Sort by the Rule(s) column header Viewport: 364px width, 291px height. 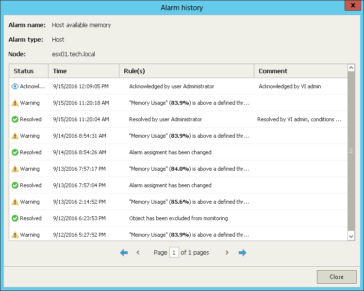tap(186, 71)
